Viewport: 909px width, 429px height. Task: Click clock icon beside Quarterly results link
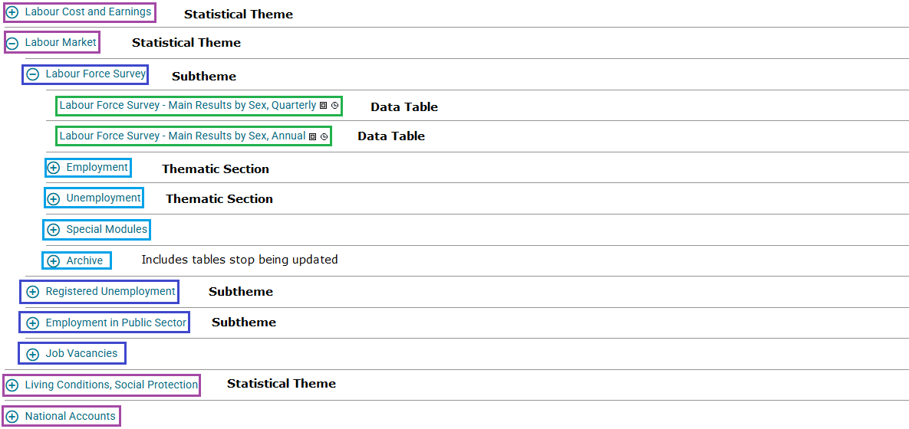point(335,106)
